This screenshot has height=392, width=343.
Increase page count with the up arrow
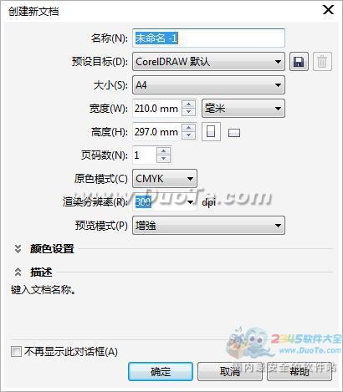coord(163,151)
